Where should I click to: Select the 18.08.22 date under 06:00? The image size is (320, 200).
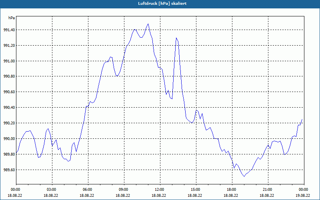[x=87, y=195]
